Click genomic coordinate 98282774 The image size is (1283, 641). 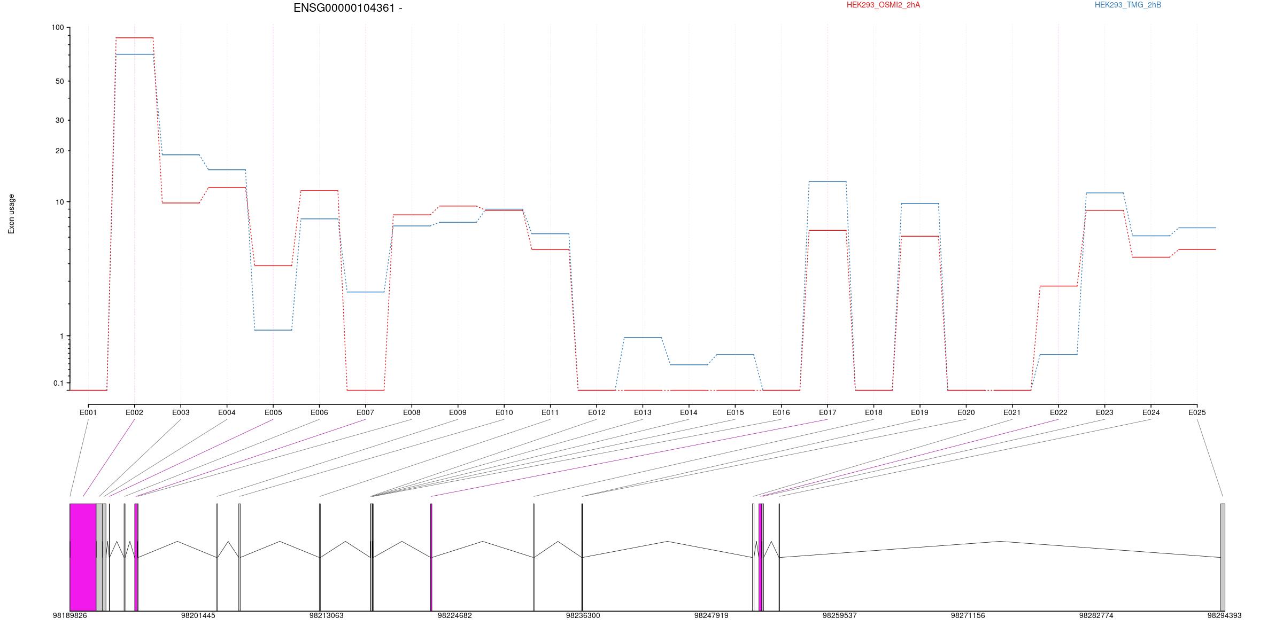click(x=1096, y=615)
